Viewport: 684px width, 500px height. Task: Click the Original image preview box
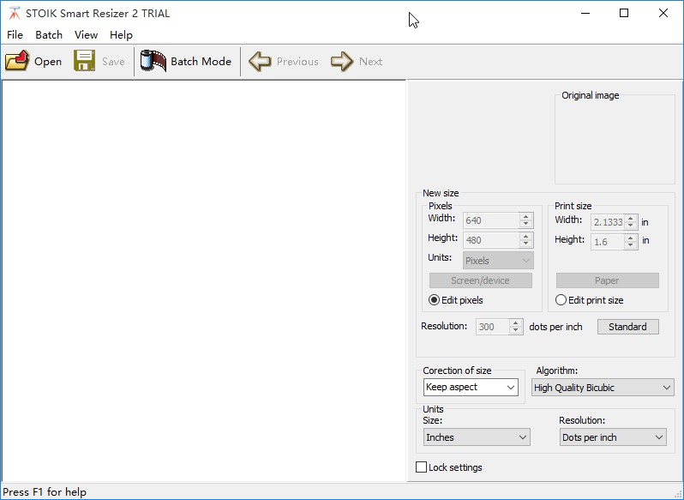615,140
